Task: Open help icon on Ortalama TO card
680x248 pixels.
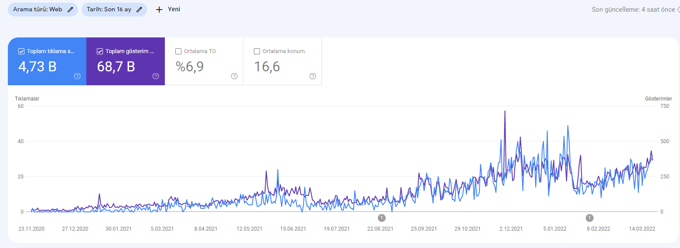Action: pos(234,76)
